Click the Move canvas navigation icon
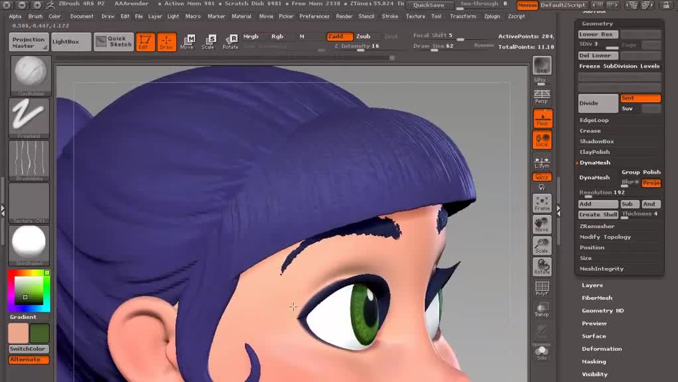Screen dimensions: 678x382 [542, 225]
